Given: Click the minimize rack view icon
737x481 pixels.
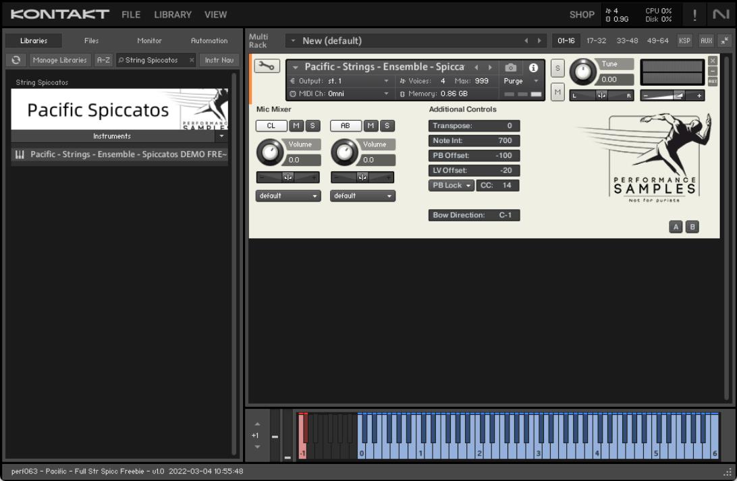Looking at the screenshot, I should click(724, 40).
